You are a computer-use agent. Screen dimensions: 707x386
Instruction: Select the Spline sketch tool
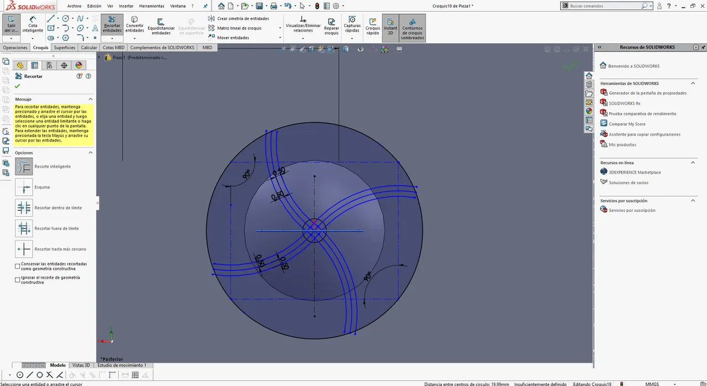pyautogui.click(x=80, y=18)
